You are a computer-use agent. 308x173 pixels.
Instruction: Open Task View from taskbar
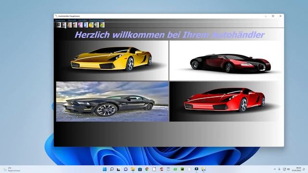click(118, 169)
